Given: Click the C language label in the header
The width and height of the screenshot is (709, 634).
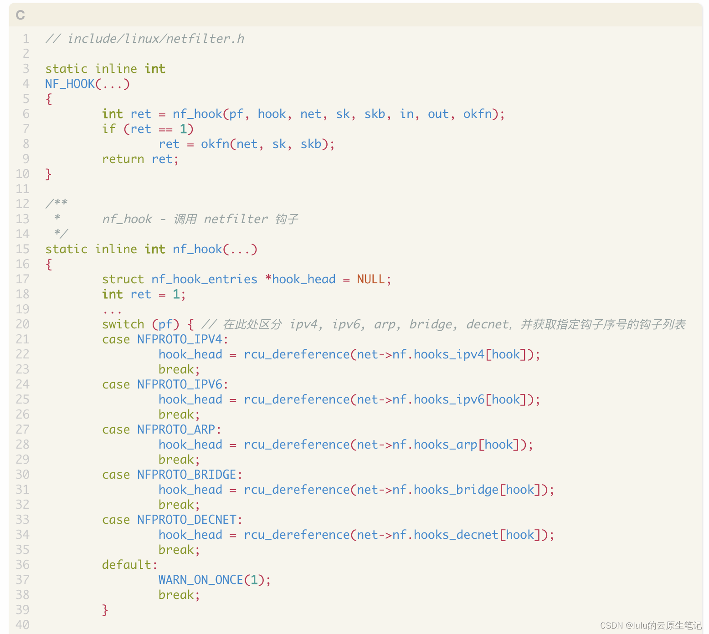Looking at the screenshot, I should pyautogui.click(x=20, y=15).
